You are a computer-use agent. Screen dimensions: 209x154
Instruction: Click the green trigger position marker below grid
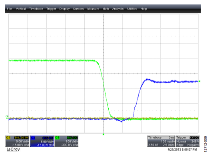[104, 134]
